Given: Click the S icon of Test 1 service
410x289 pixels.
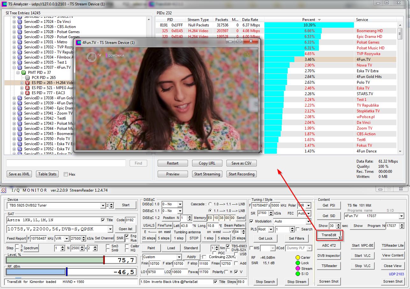Looking at the screenshot, I should tap(20, 62).
